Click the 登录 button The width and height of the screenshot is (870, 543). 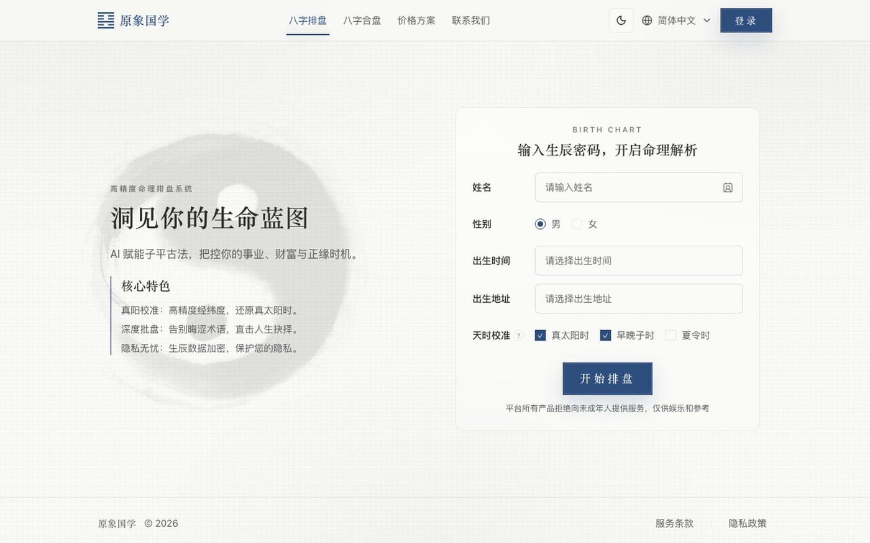coord(746,20)
